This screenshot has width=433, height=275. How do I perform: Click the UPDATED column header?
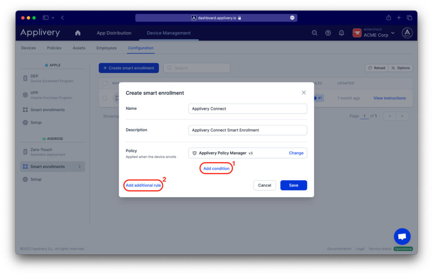click(x=345, y=83)
